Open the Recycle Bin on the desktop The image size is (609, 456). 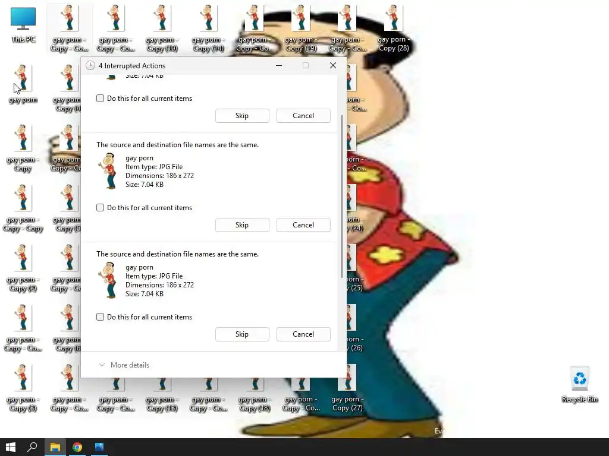click(x=579, y=384)
